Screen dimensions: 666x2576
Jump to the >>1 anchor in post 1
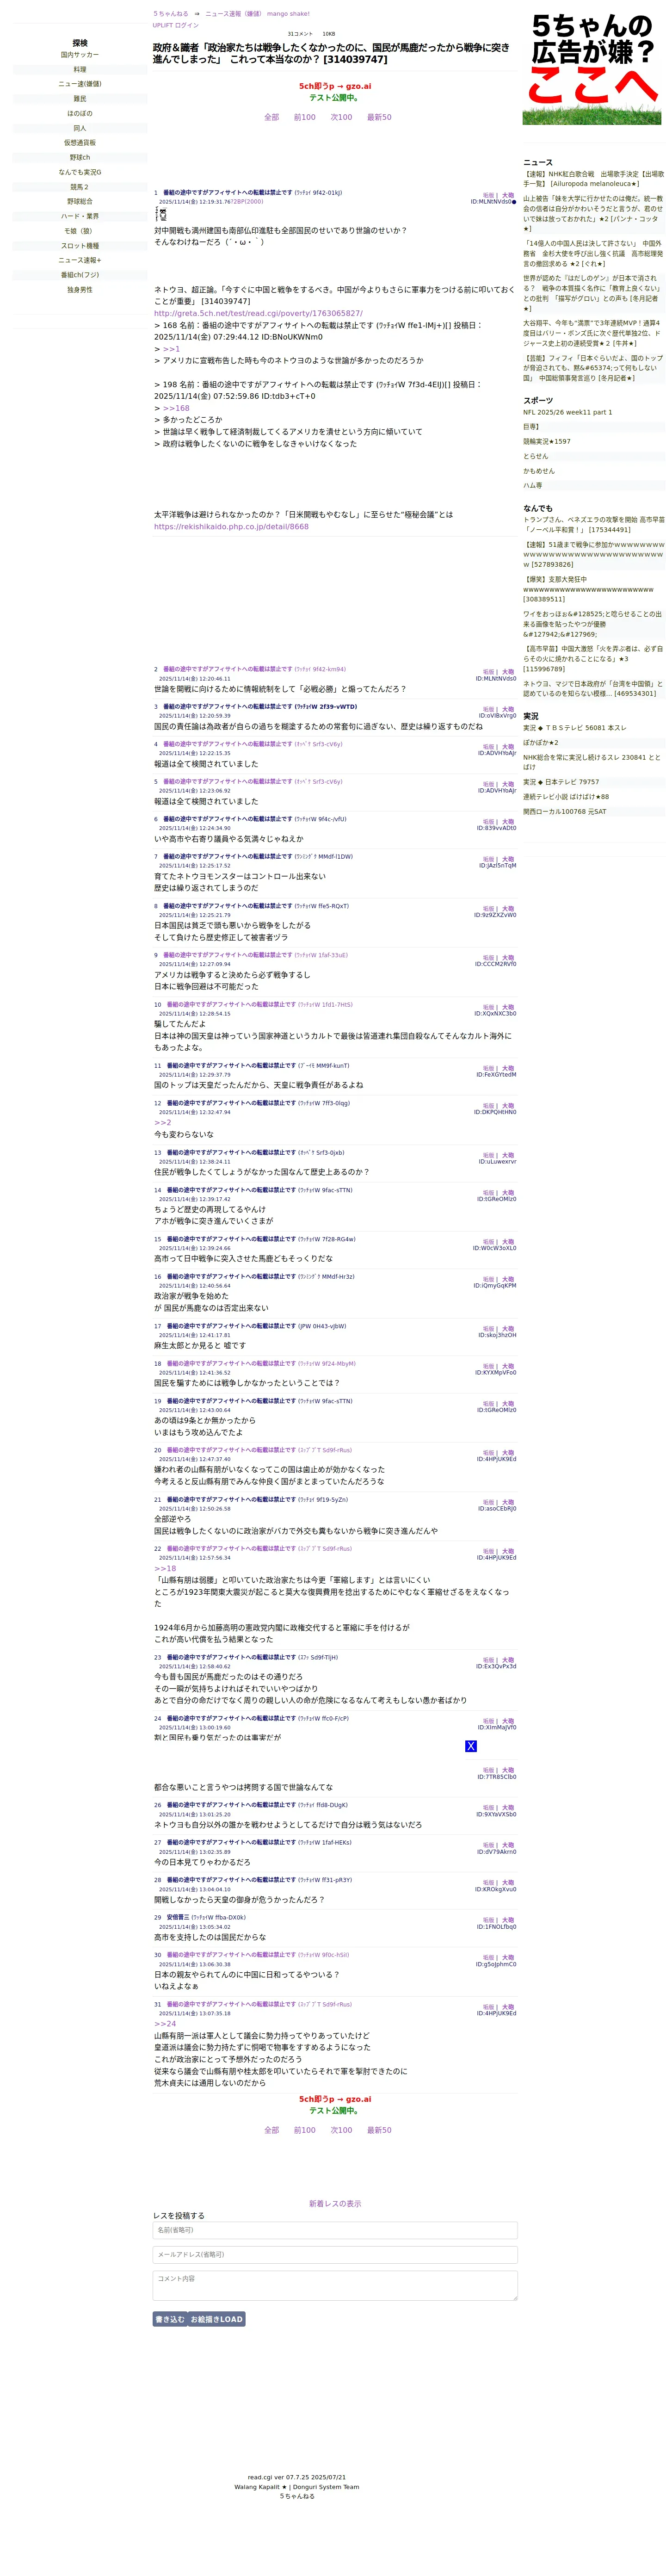171,349
